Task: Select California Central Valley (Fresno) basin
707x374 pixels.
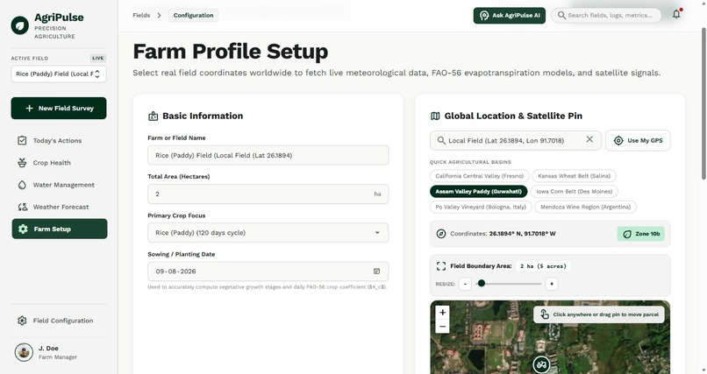Action: [479, 176]
